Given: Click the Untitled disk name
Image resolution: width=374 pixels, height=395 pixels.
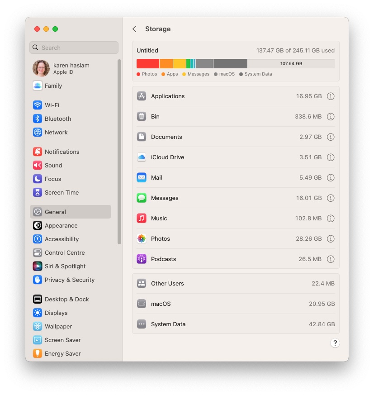Looking at the screenshot, I should (x=147, y=50).
